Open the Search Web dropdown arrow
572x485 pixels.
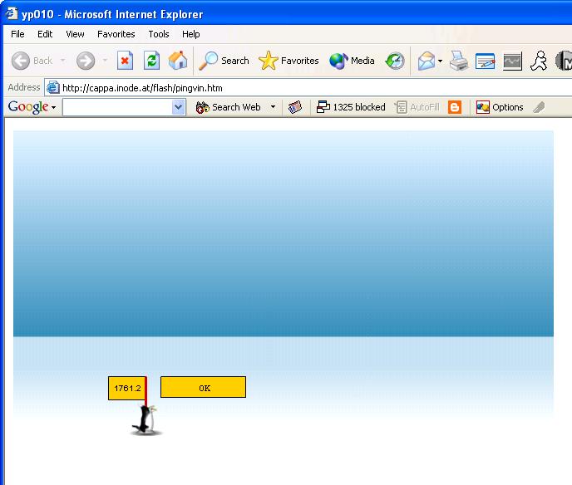coord(273,107)
